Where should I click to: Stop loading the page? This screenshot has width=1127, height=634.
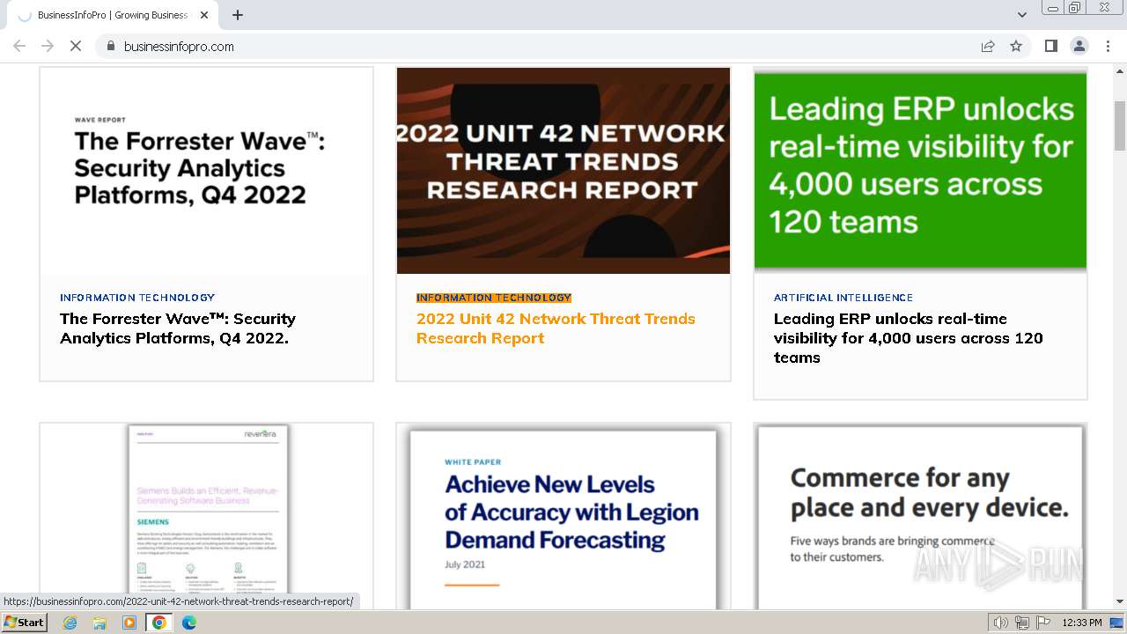[x=76, y=46]
